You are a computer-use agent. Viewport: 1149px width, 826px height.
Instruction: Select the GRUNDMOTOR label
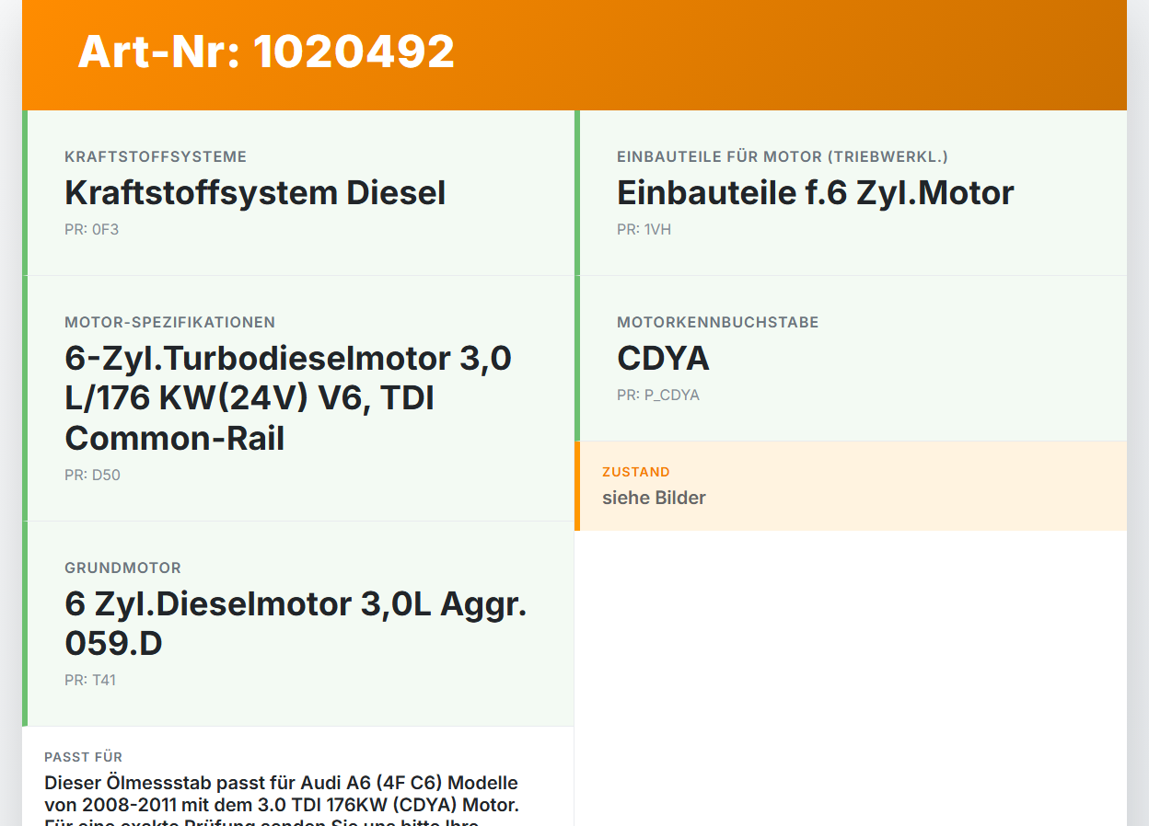[x=123, y=568]
